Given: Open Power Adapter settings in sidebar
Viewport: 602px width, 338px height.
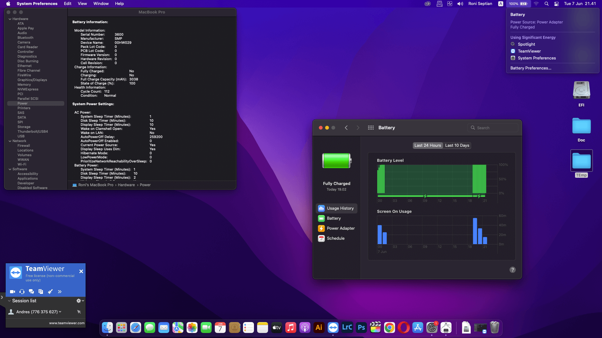Looking at the screenshot, I should coord(336,228).
